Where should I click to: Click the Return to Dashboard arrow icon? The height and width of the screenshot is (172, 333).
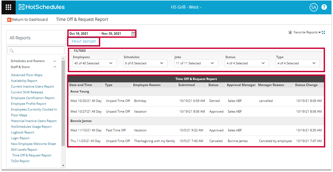(9, 20)
